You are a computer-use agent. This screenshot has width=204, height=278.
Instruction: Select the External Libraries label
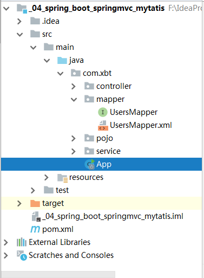point(60,242)
